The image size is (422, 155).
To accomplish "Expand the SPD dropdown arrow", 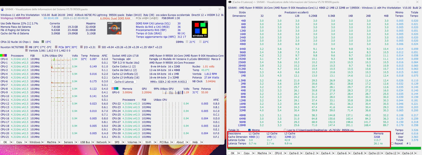I will pyautogui.click(x=123, y=142).
